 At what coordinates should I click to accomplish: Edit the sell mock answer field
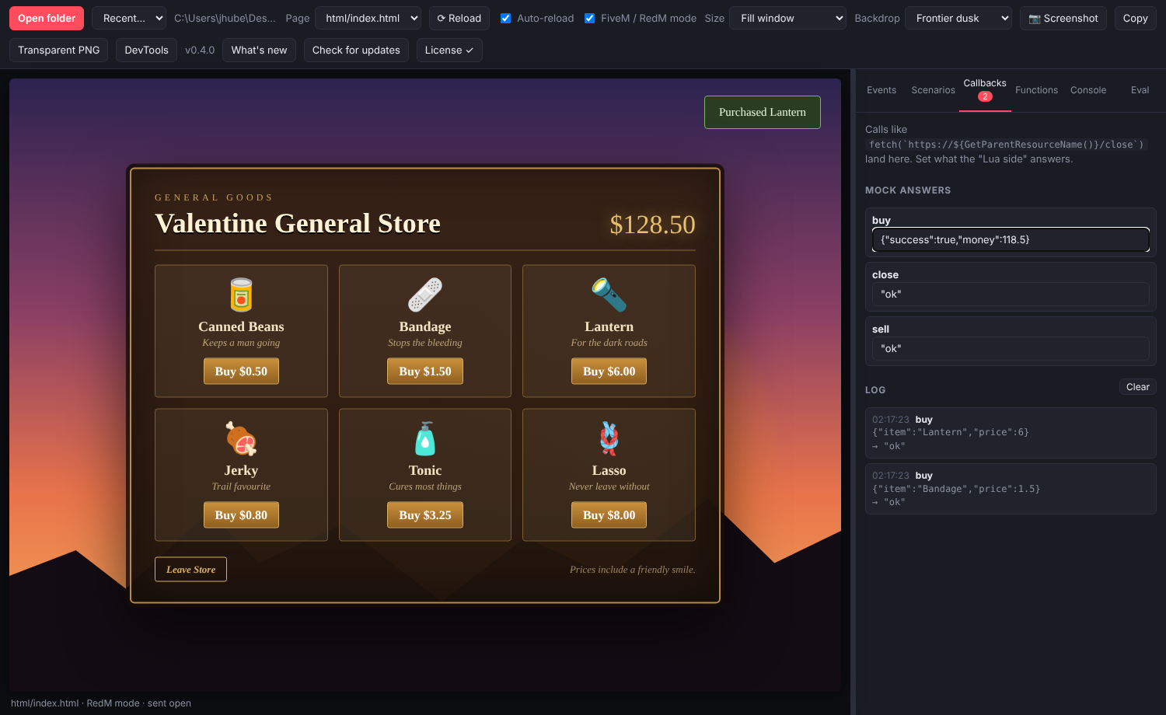tap(1011, 349)
